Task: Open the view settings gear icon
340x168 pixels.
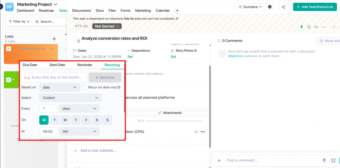Action: (x=270, y=7)
